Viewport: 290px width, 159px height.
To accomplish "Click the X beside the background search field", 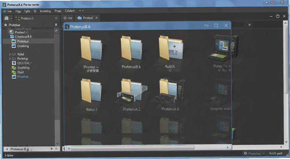I will 249,25.
